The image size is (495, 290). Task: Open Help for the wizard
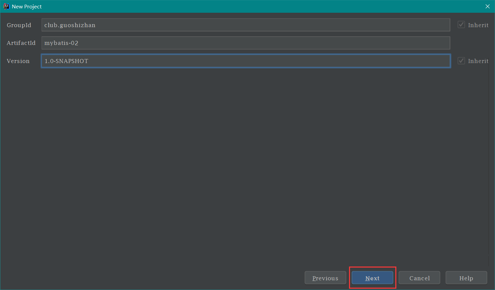pos(466,278)
